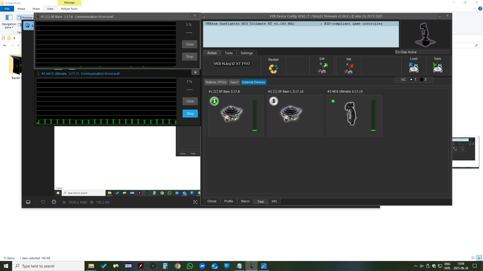Open the Profile bottom tab
The image size is (483, 271).
tap(229, 201)
